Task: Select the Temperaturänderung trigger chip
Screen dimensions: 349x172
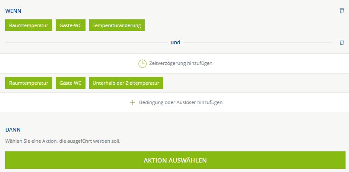Action: [117, 25]
